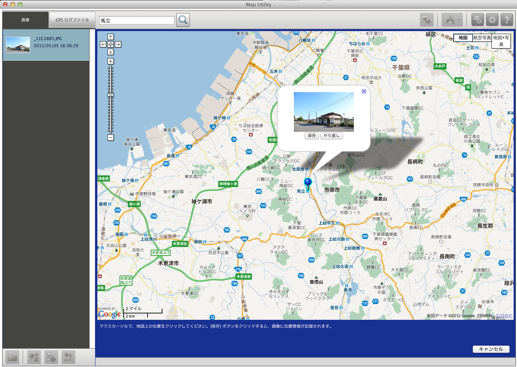The height and width of the screenshot is (367, 517).
Task: Click the 上総牛久 station label
Action: tap(327, 223)
